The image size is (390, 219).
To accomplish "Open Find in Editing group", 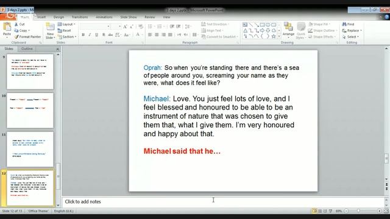I will tap(348, 24).
